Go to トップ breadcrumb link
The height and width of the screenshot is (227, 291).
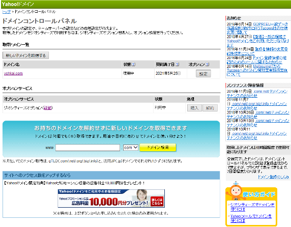point(6,12)
